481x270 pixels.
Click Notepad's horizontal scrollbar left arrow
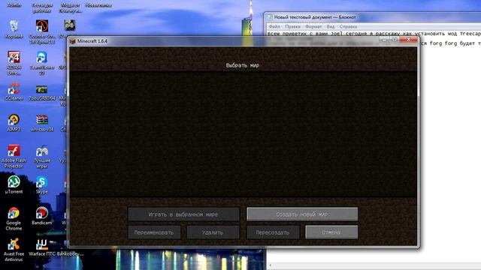(x=270, y=265)
